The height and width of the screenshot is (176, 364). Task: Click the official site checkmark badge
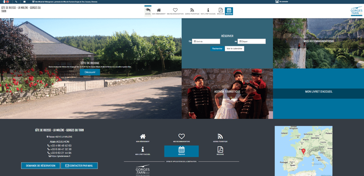point(34,2)
